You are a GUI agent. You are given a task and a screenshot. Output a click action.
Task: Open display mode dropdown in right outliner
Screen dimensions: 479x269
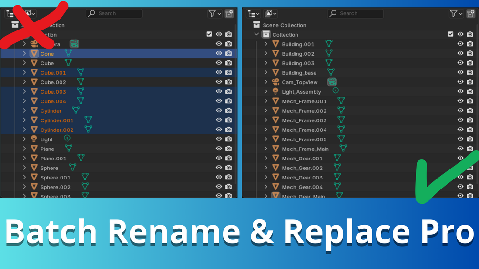pyautogui.click(x=271, y=13)
